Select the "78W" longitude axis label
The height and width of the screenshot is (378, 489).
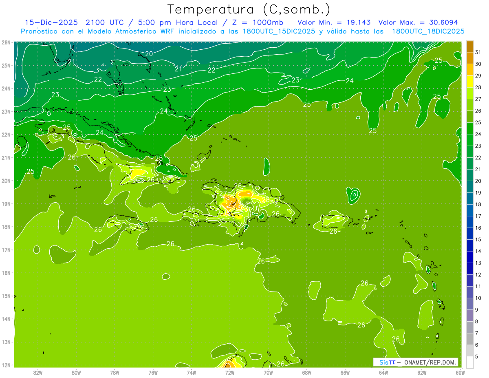(115, 372)
